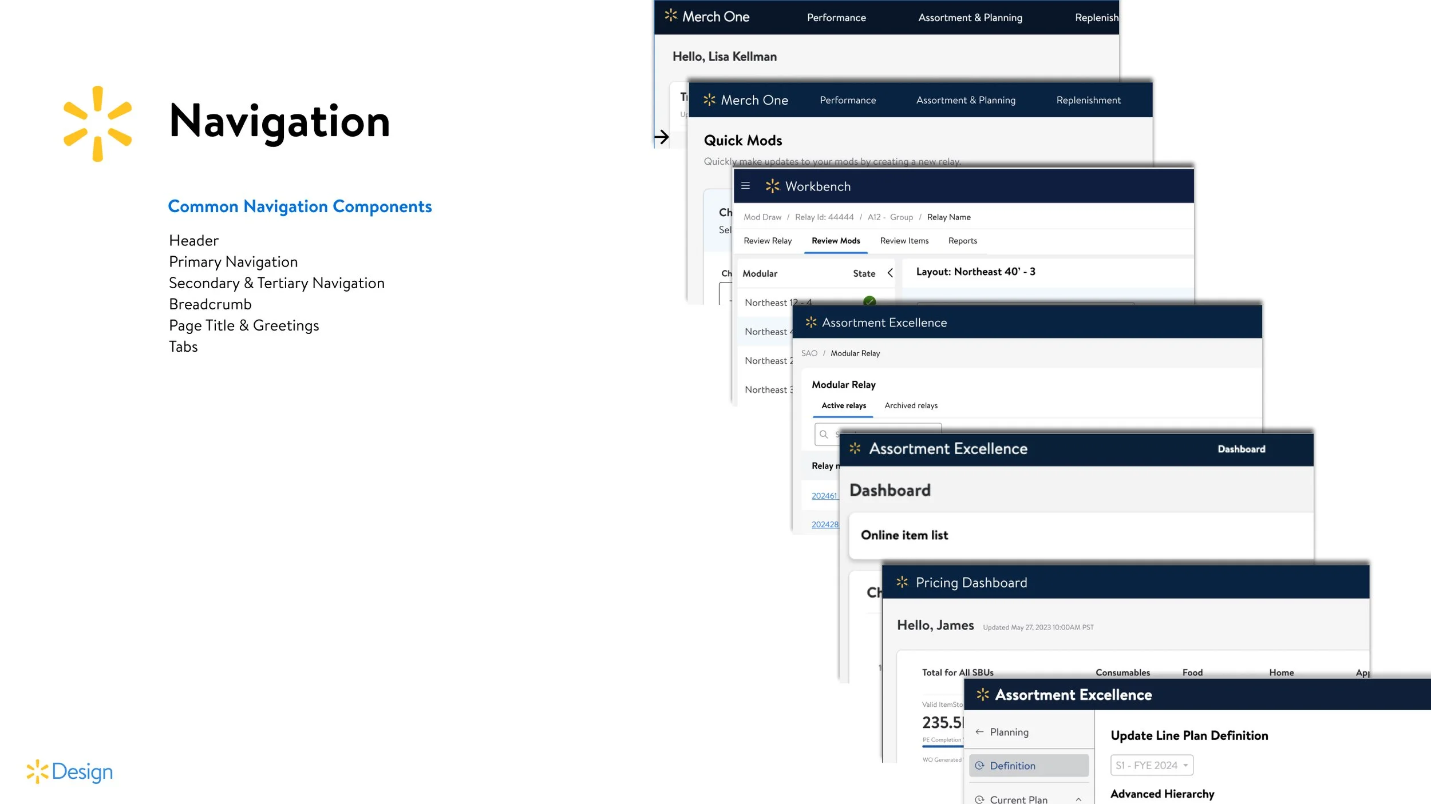Click the spark icon in the Quick Mods window header
Screen dimensions: 1431x804
click(x=709, y=100)
